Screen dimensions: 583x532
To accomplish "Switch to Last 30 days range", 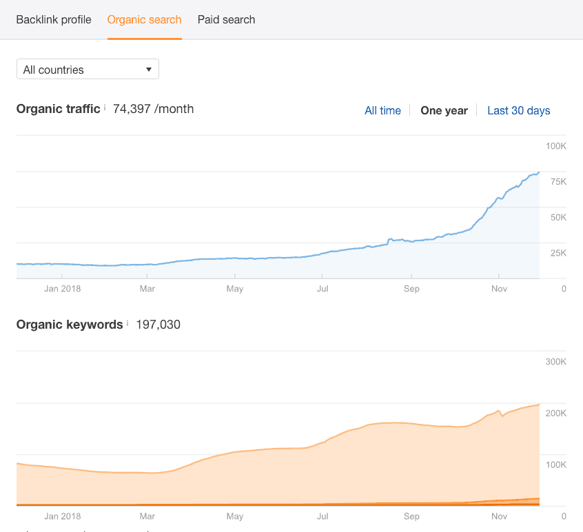I will [x=518, y=110].
